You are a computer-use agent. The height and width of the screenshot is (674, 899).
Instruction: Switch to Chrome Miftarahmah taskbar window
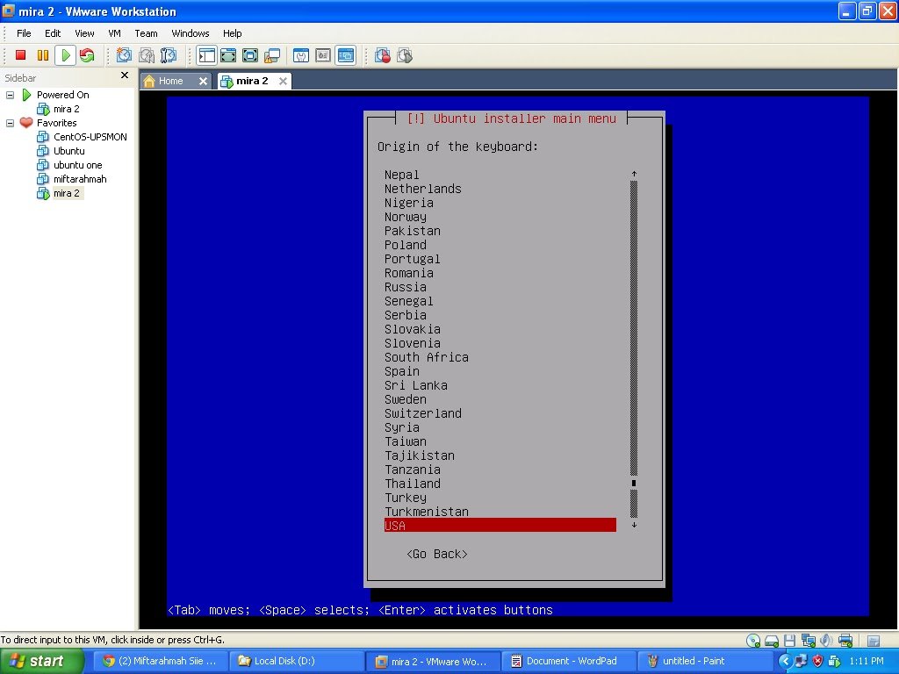coord(161,662)
